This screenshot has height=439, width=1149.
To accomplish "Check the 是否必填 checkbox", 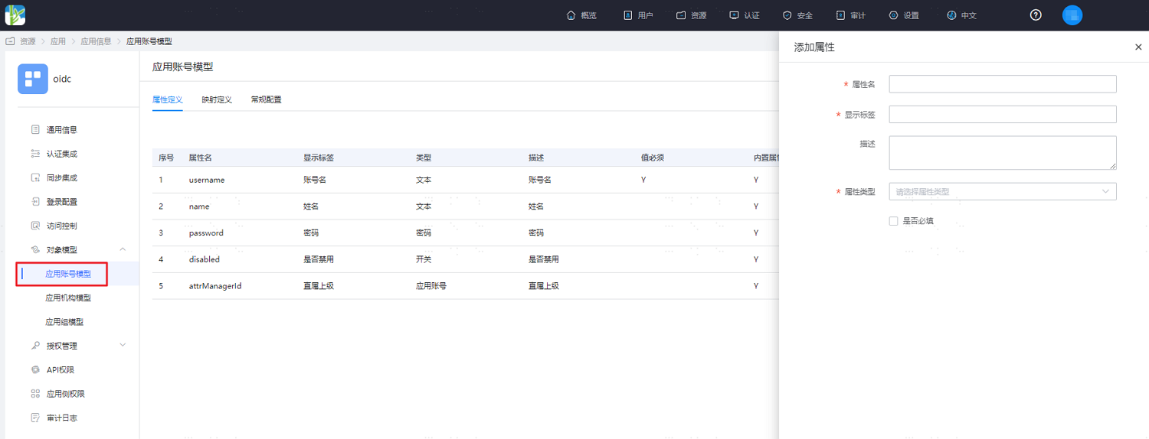I will coord(893,221).
